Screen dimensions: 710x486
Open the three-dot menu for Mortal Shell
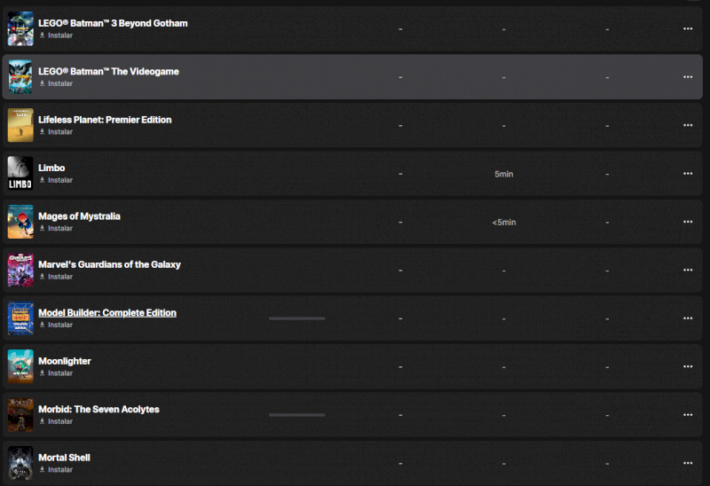[x=688, y=463]
